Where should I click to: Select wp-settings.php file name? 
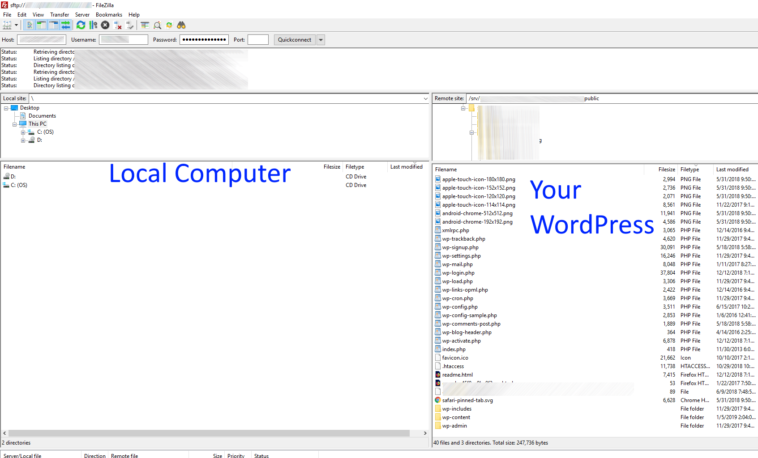[462, 256]
